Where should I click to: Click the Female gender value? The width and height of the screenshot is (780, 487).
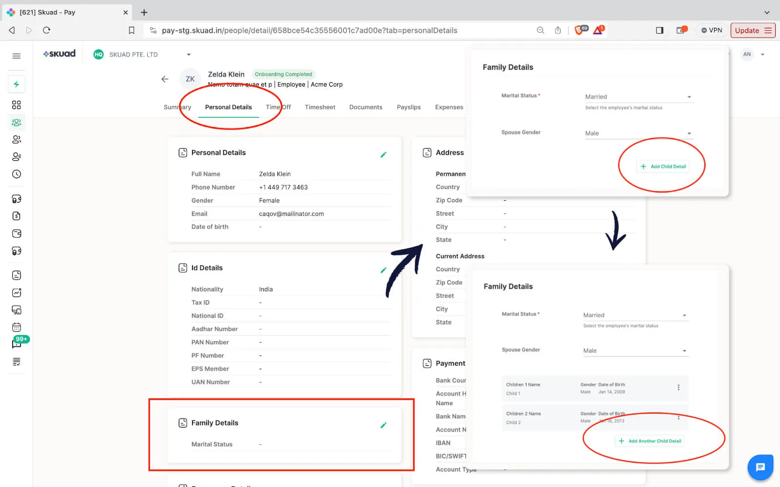269,200
